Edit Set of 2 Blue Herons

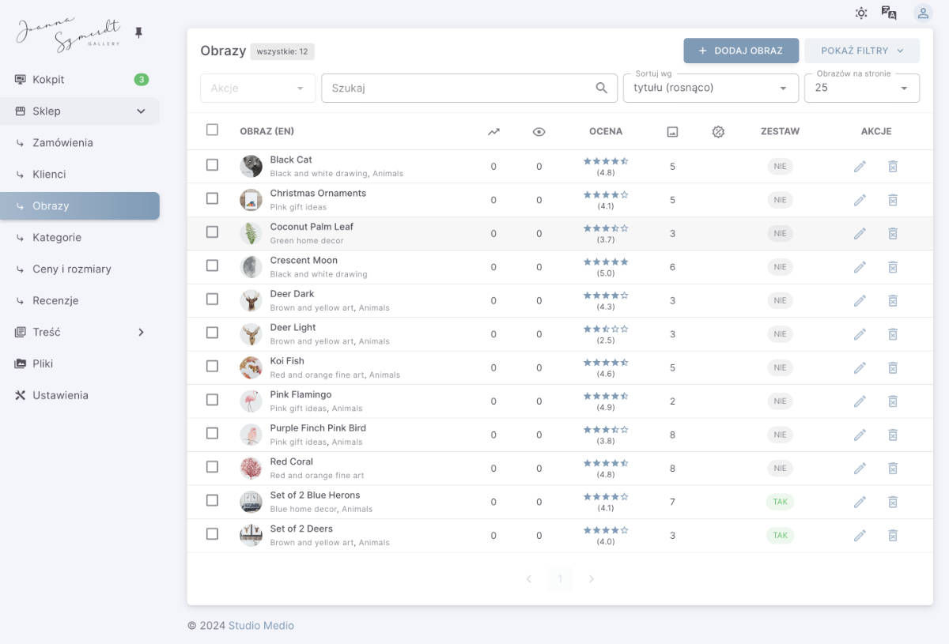[x=860, y=502]
